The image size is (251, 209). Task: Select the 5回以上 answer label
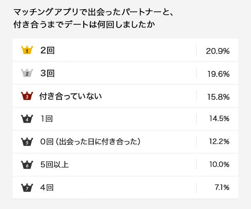click(x=54, y=165)
